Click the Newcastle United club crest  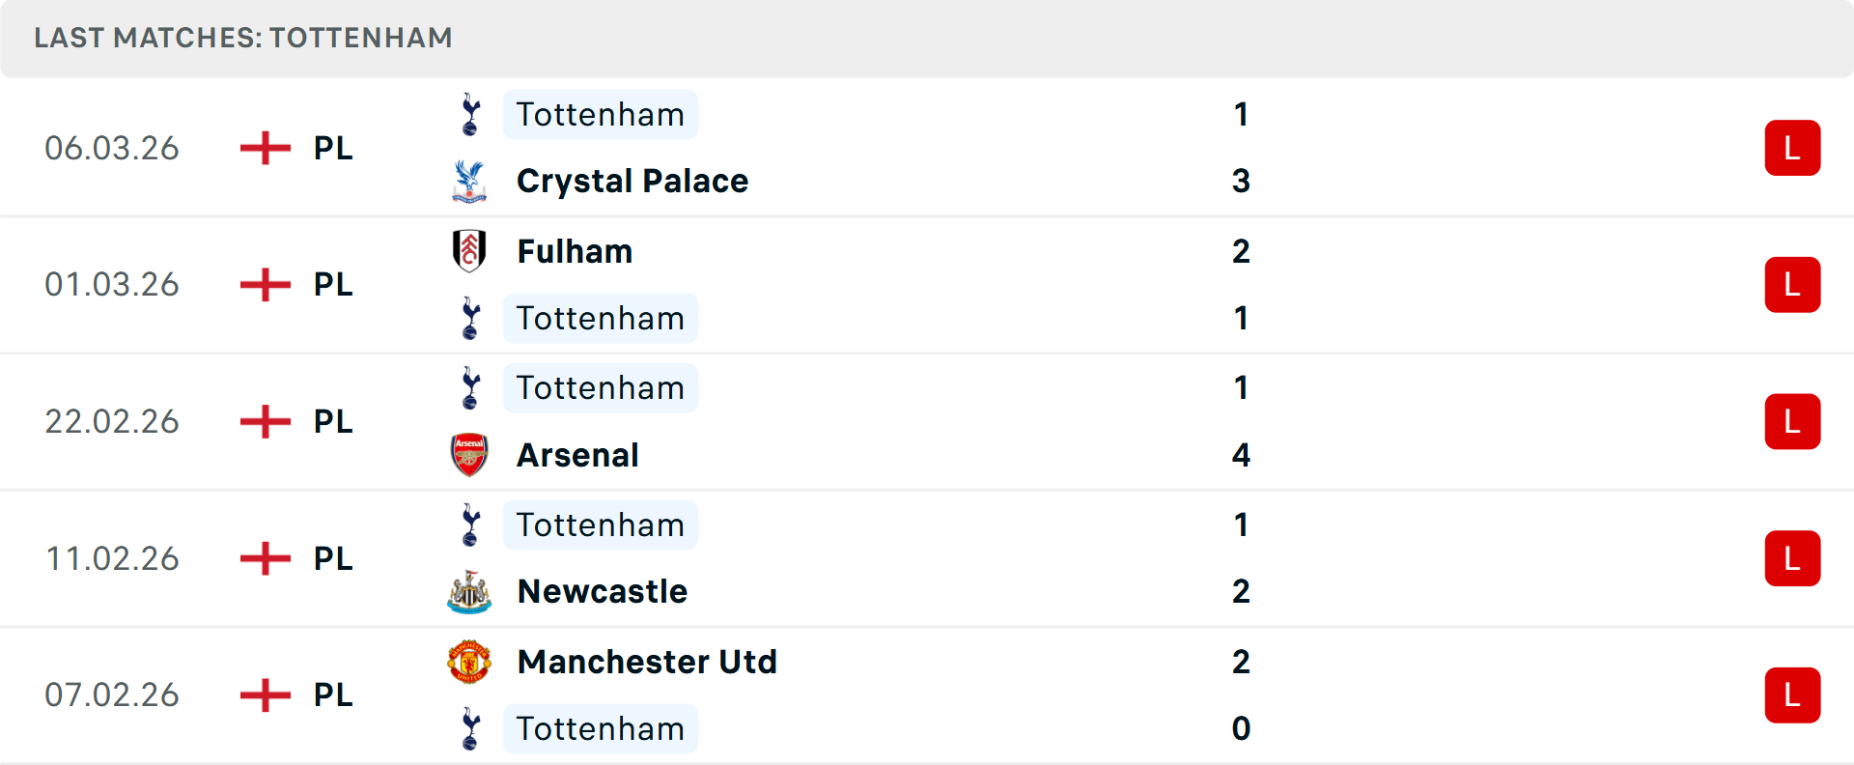[470, 591]
